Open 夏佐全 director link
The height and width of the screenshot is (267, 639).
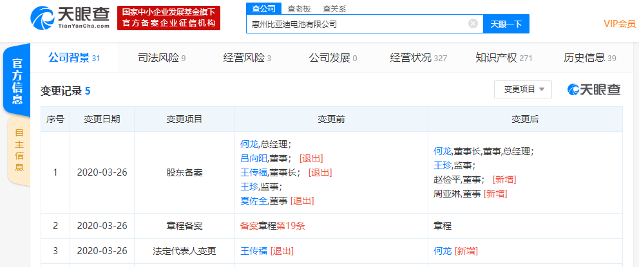coord(254,201)
